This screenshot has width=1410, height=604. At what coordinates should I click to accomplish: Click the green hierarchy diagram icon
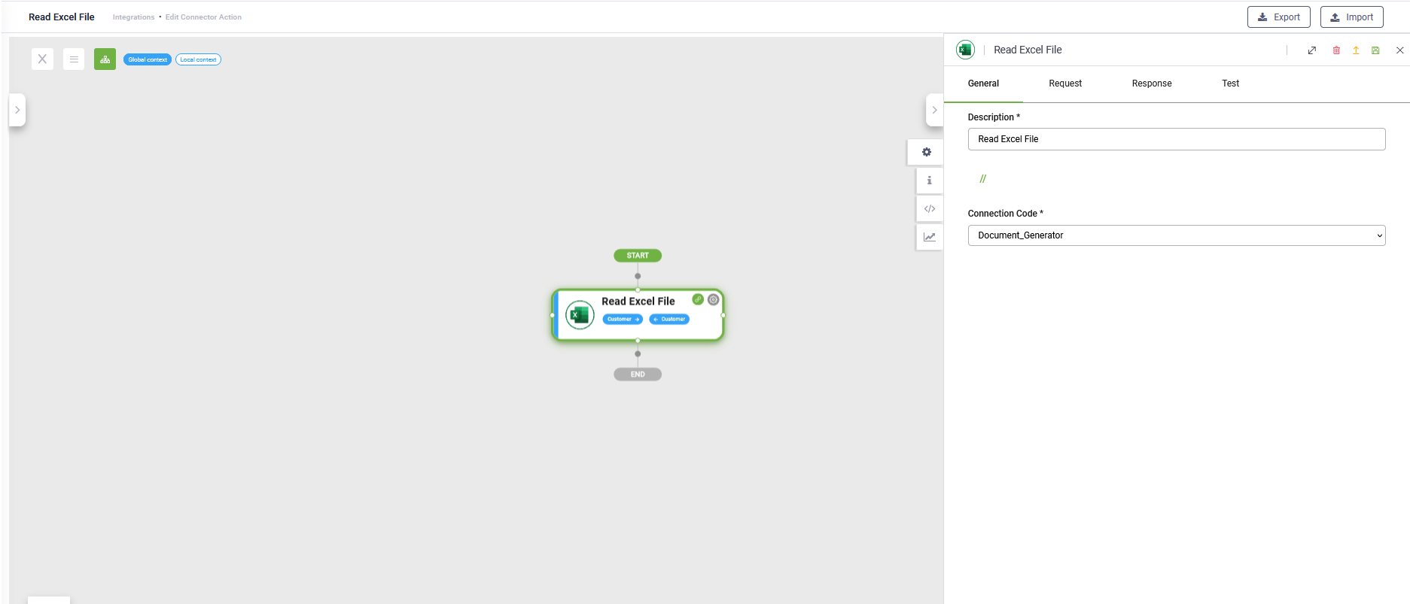click(x=105, y=59)
